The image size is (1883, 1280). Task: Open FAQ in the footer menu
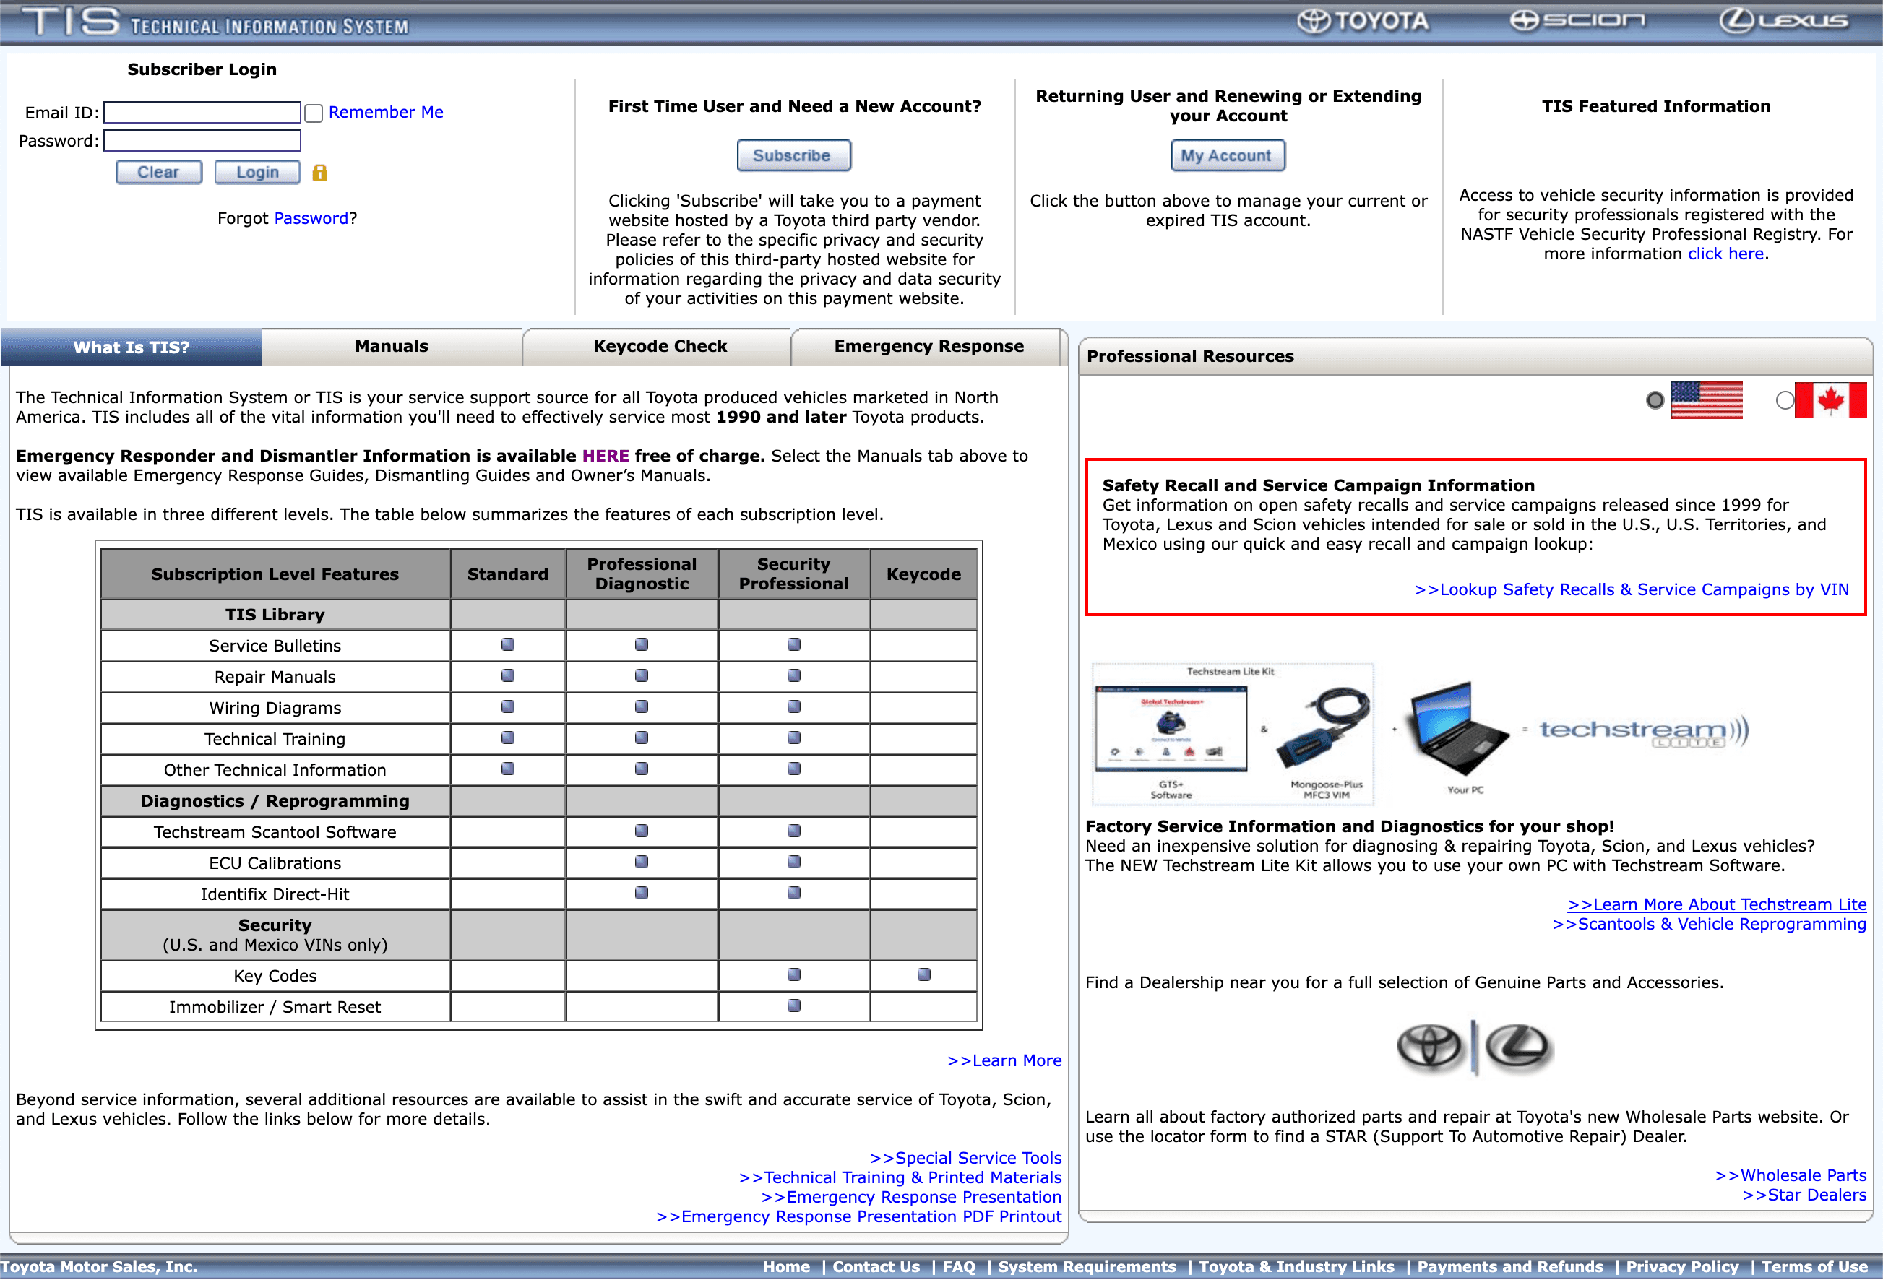click(x=959, y=1266)
